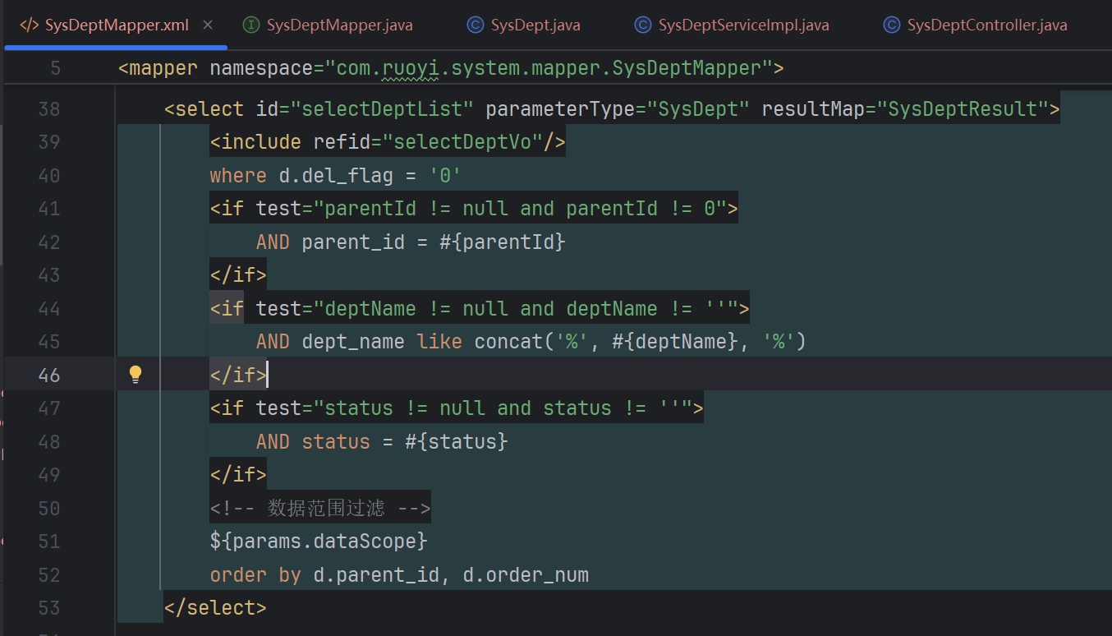This screenshot has width=1112, height=636.
Task: Click the closing </select> tag
Action: click(215, 608)
